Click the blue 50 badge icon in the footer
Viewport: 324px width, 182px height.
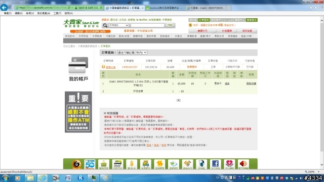coord(90,164)
